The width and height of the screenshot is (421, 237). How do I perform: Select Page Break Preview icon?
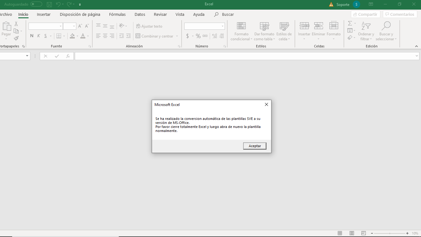click(363, 233)
